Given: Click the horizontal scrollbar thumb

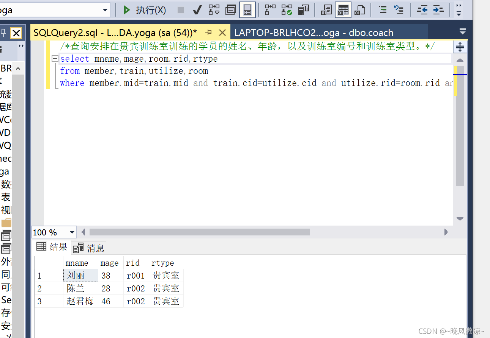Looking at the screenshot, I should [x=200, y=232].
